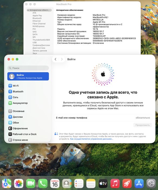Open Reminders app in Dock

(x=79, y=183)
